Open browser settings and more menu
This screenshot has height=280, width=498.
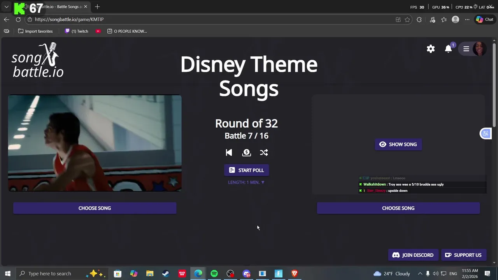coord(467,19)
